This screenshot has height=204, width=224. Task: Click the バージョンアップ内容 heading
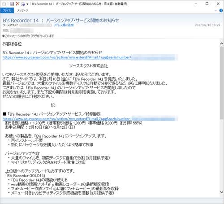22,153
